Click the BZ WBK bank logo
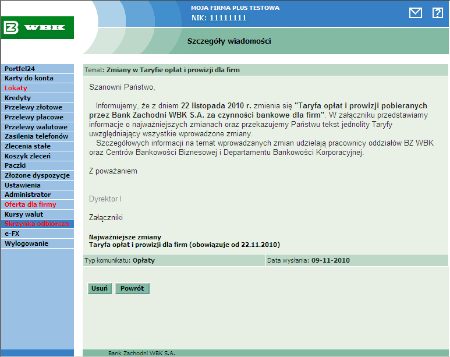 point(37,27)
